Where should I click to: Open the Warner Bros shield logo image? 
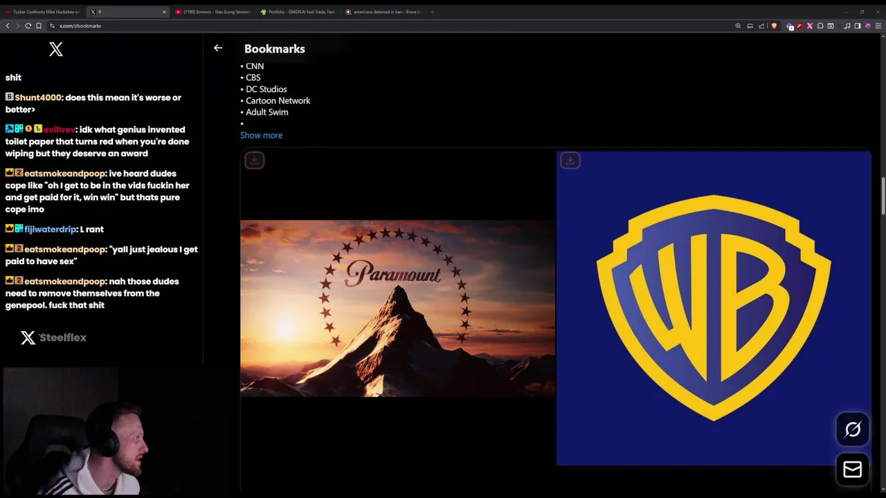[x=714, y=308]
